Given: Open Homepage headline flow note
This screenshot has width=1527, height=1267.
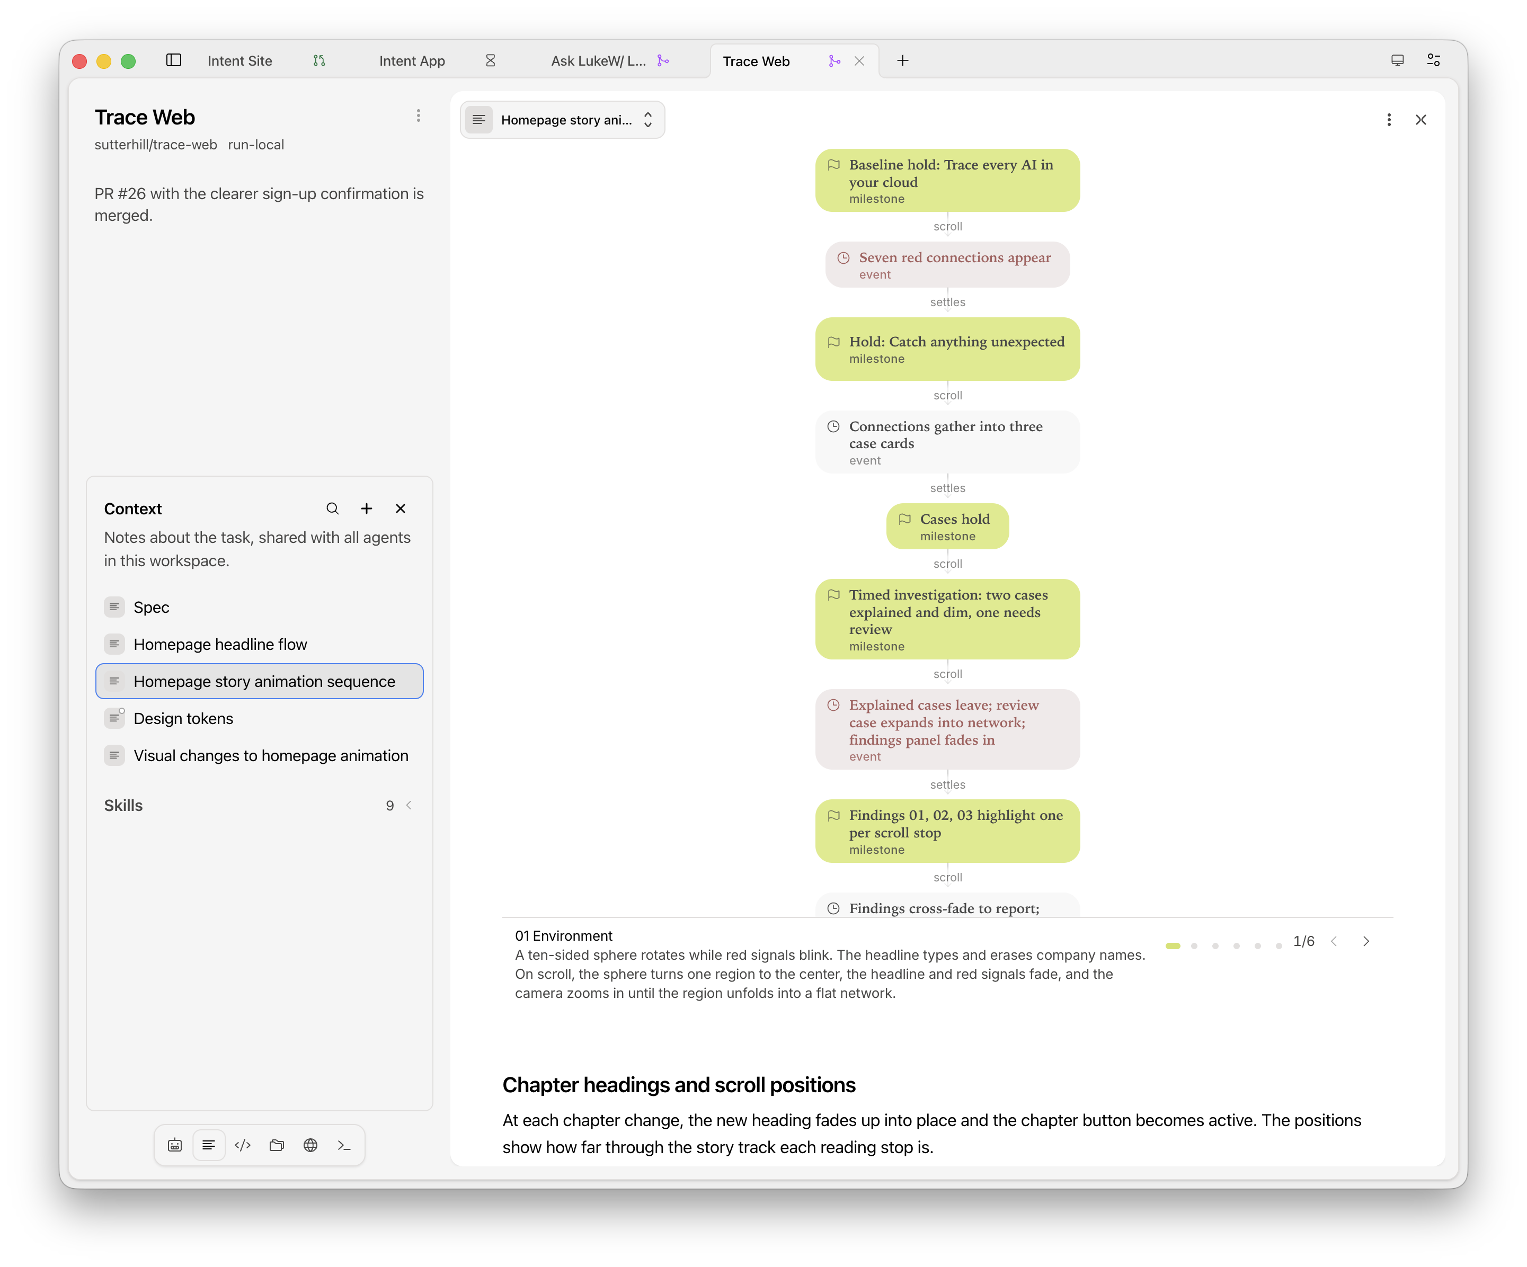Looking at the screenshot, I should [260, 645].
